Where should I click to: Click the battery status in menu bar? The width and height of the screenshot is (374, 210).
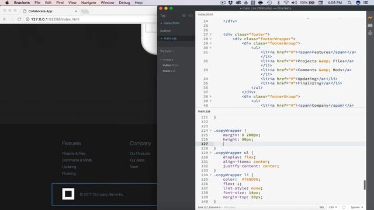[x=307, y=2]
